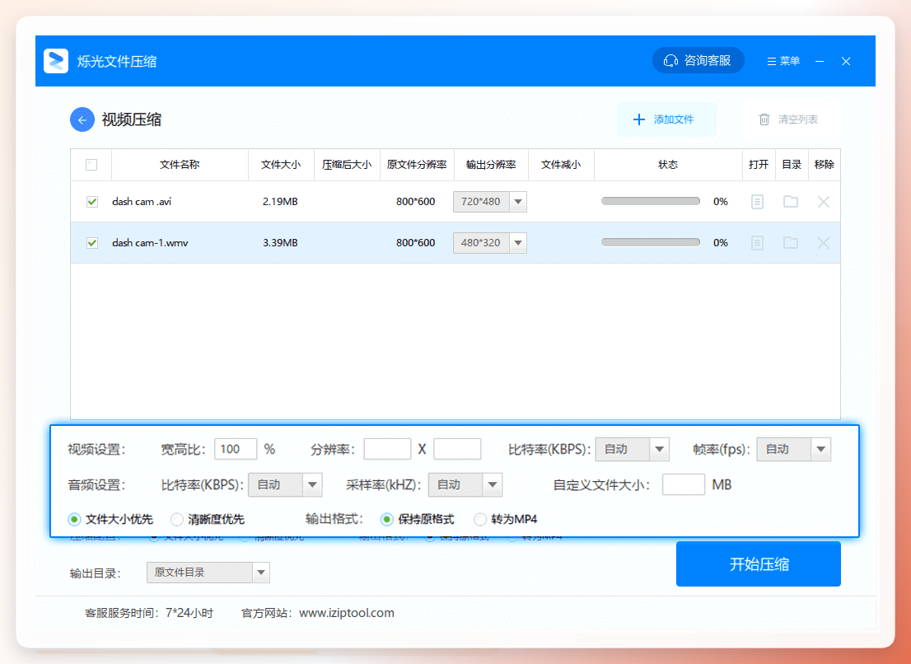Click the 移除 column header
The image size is (911, 664).
(824, 165)
